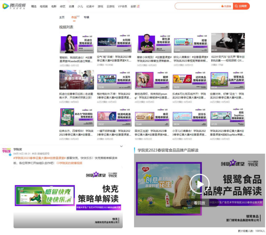Open the 大耳牛策略单解读 video thumbnail
Image resolution: width=266 pixels, height=235 pixels.
click(x=114, y=80)
